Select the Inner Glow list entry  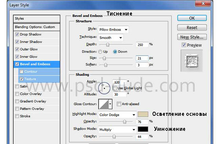coord(29,56)
